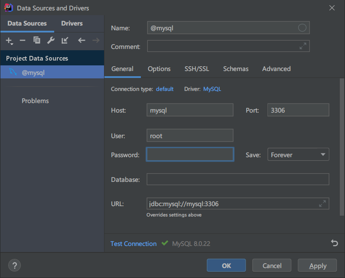
Task: Click the color circle in the Name field
Action: [x=302, y=28]
